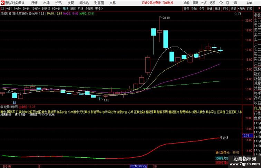This screenshot has height=168, width=261.
Task: Toggle the right panel icon beside diamond
Action: (x=240, y=14)
